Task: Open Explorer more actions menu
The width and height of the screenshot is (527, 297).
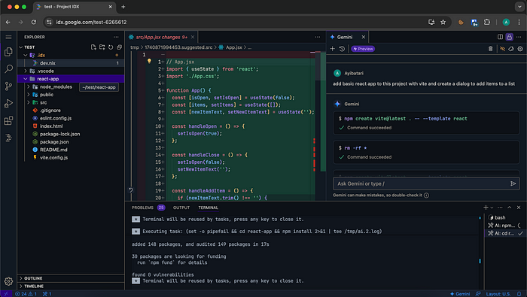Action: tap(116, 37)
